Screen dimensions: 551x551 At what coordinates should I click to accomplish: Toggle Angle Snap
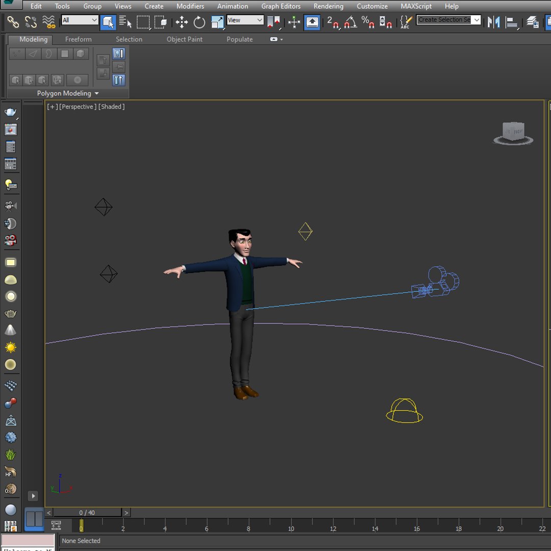(350, 22)
